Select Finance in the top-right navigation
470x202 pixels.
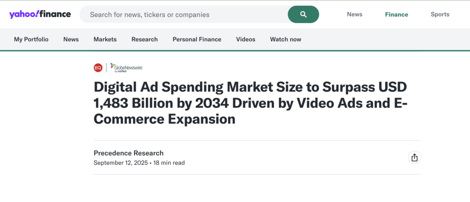coord(396,14)
